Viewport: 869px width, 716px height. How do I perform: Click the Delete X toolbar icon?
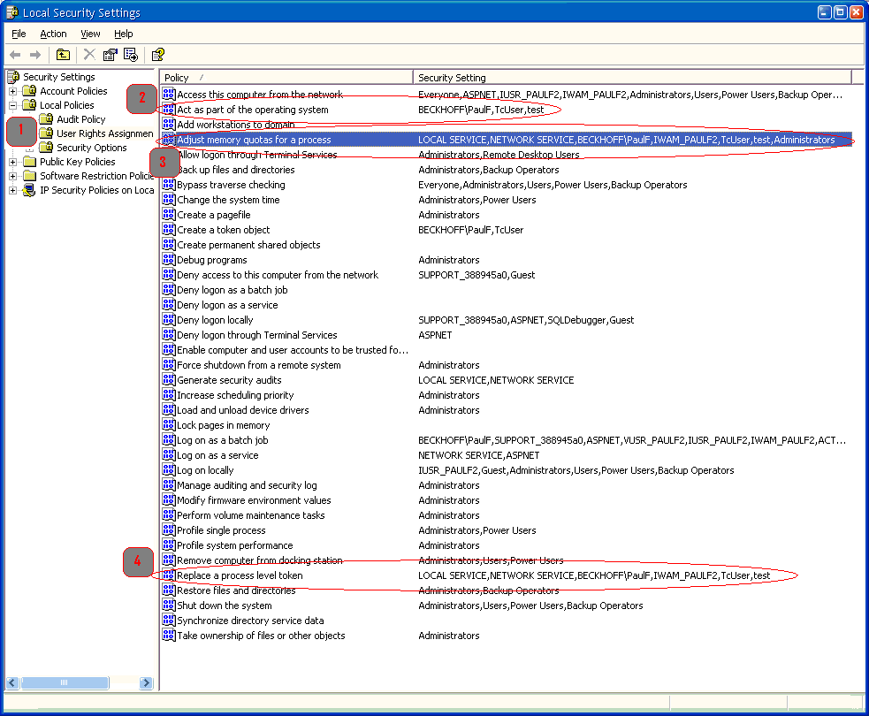(89, 54)
